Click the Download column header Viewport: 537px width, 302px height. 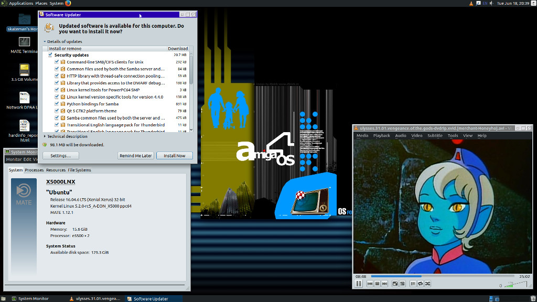(178, 49)
